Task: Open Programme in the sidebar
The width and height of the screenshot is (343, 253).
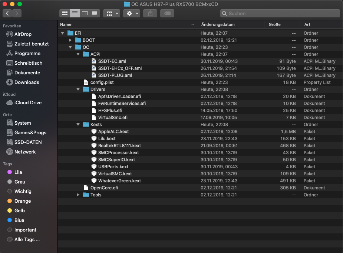Action: [x=23, y=54]
